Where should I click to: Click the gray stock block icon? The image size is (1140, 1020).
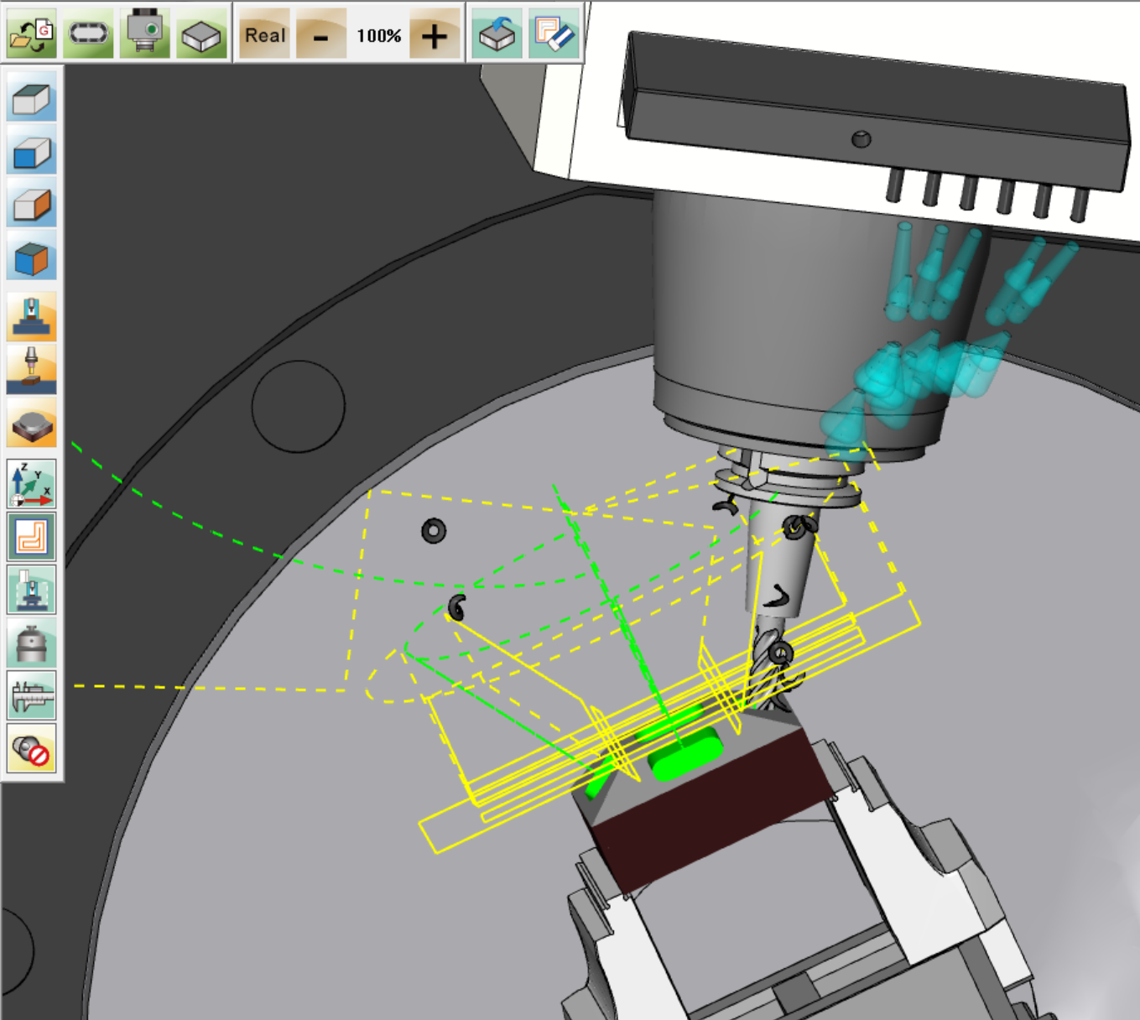pos(202,34)
